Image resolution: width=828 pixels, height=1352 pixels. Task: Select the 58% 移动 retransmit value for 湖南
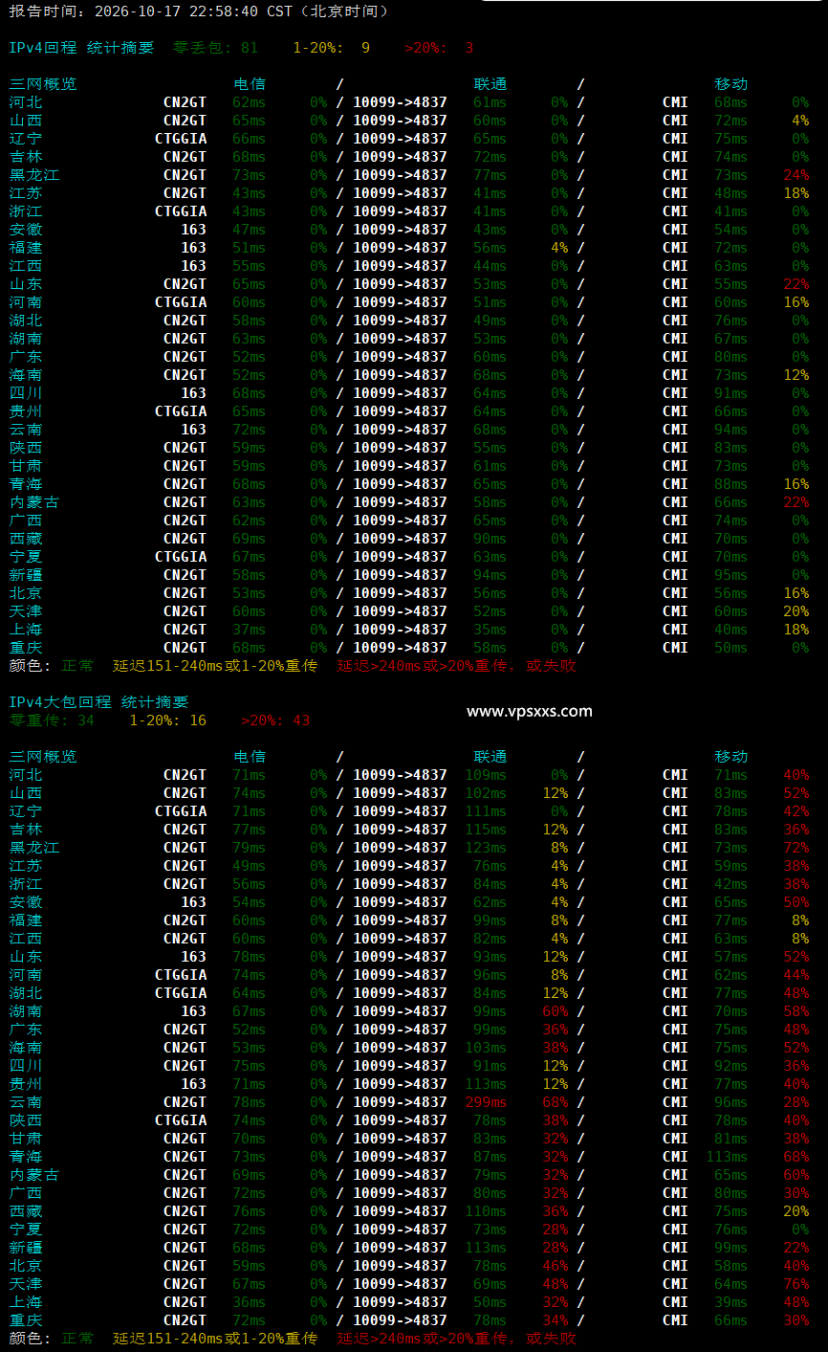(795, 1011)
